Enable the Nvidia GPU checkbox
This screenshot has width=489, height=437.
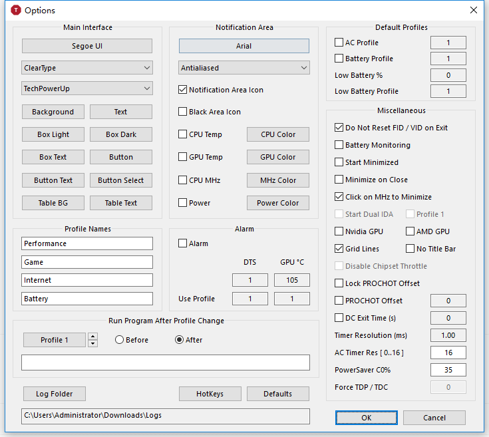tap(339, 231)
